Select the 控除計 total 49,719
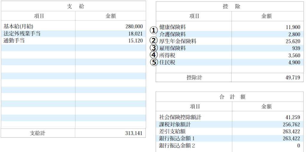This screenshot has width=306, height=152. [292, 78]
